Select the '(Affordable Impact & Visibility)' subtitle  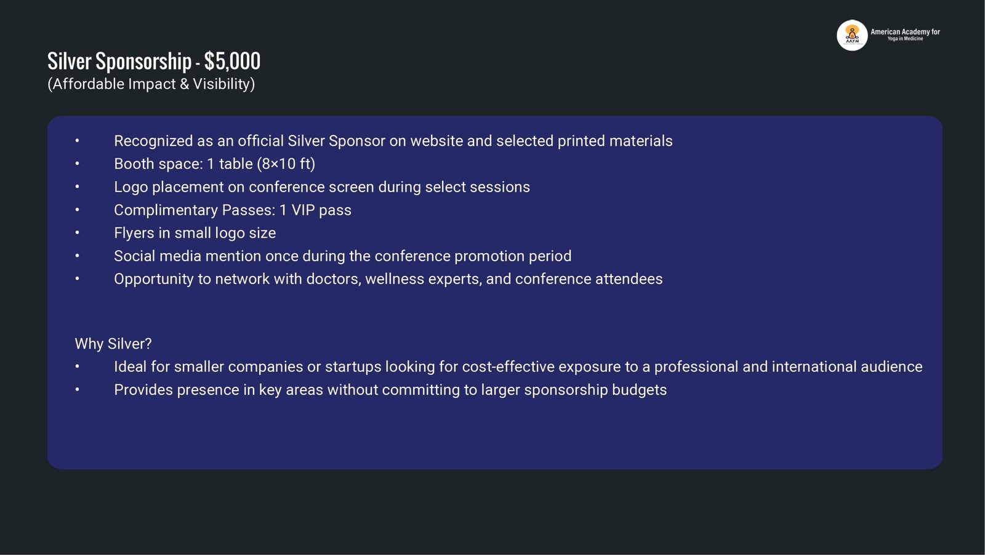pyautogui.click(x=151, y=84)
